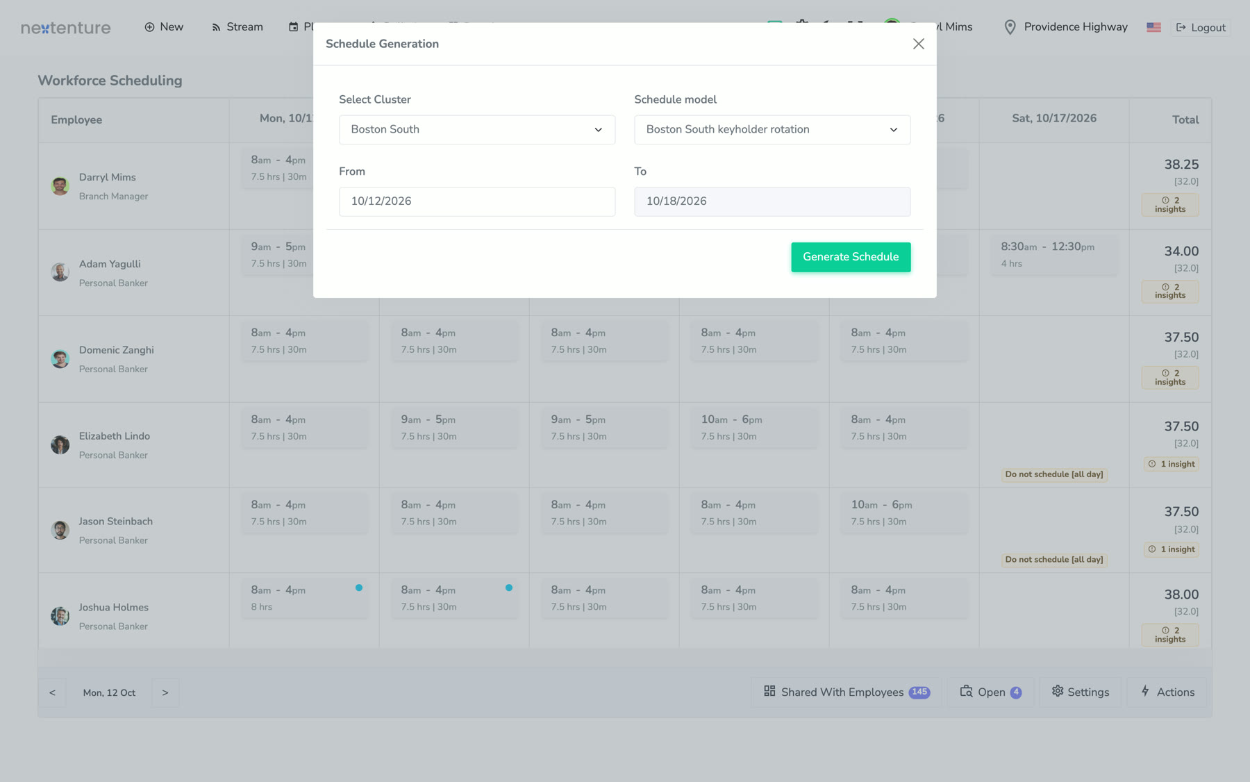Click the Total column header
The image size is (1250, 782).
tap(1185, 120)
